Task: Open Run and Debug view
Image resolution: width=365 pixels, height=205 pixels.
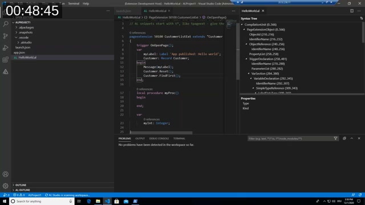Action: [6, 48]
